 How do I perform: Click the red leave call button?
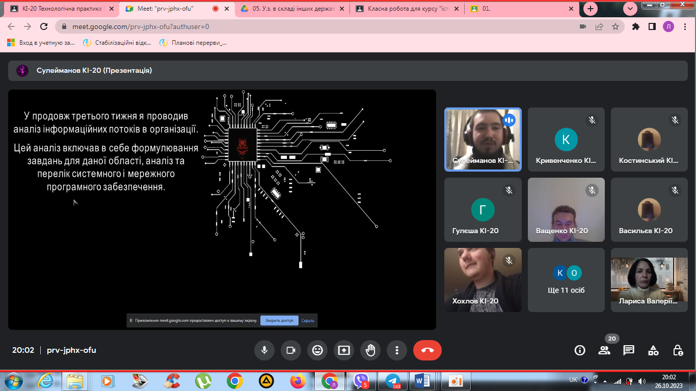(427, 350)
